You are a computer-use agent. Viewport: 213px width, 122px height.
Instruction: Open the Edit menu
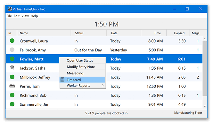point(17,16)
